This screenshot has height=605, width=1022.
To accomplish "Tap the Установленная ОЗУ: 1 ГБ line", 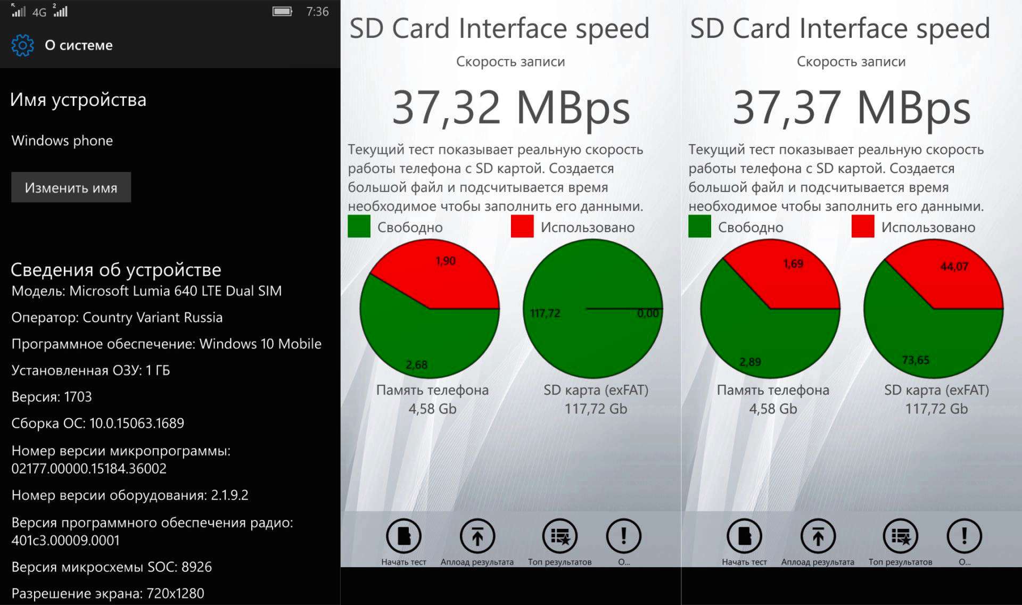I will point(91,370).
